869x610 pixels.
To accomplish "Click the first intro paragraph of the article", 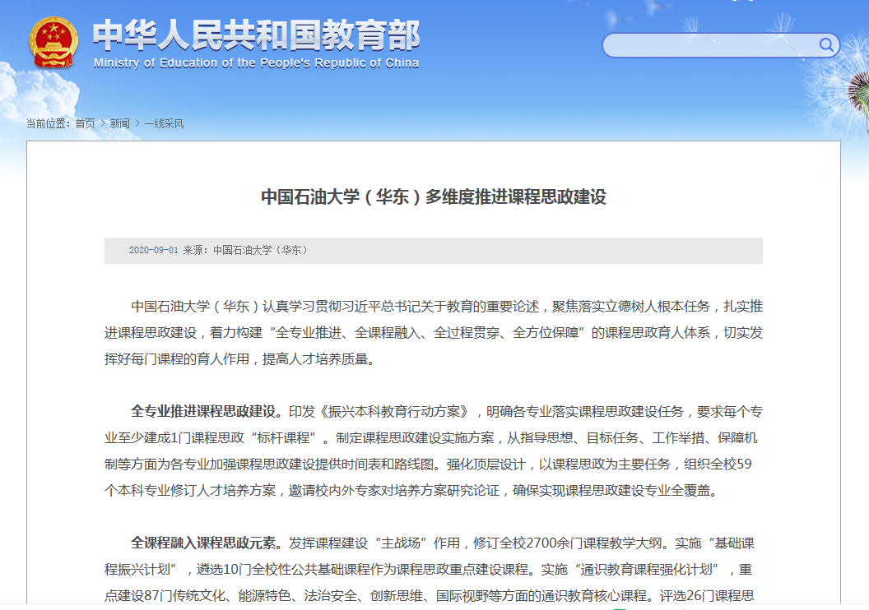I will coord(433,332).
